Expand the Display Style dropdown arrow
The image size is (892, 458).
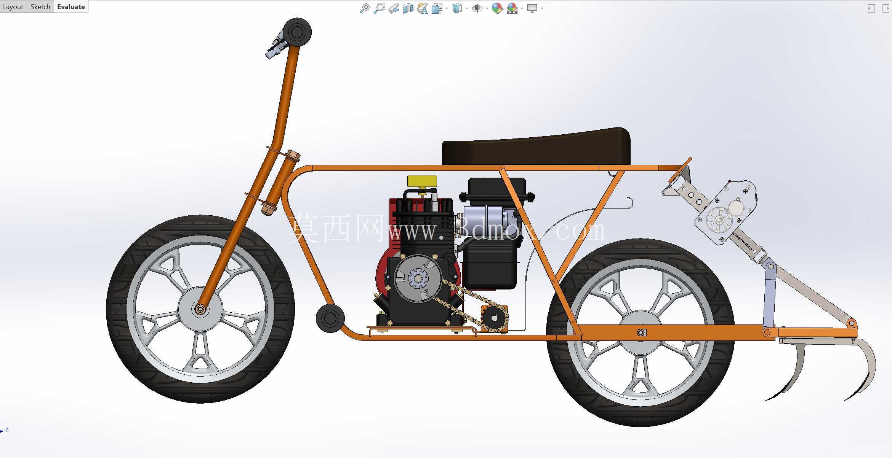pyautogui.click(x=467, y=8)
